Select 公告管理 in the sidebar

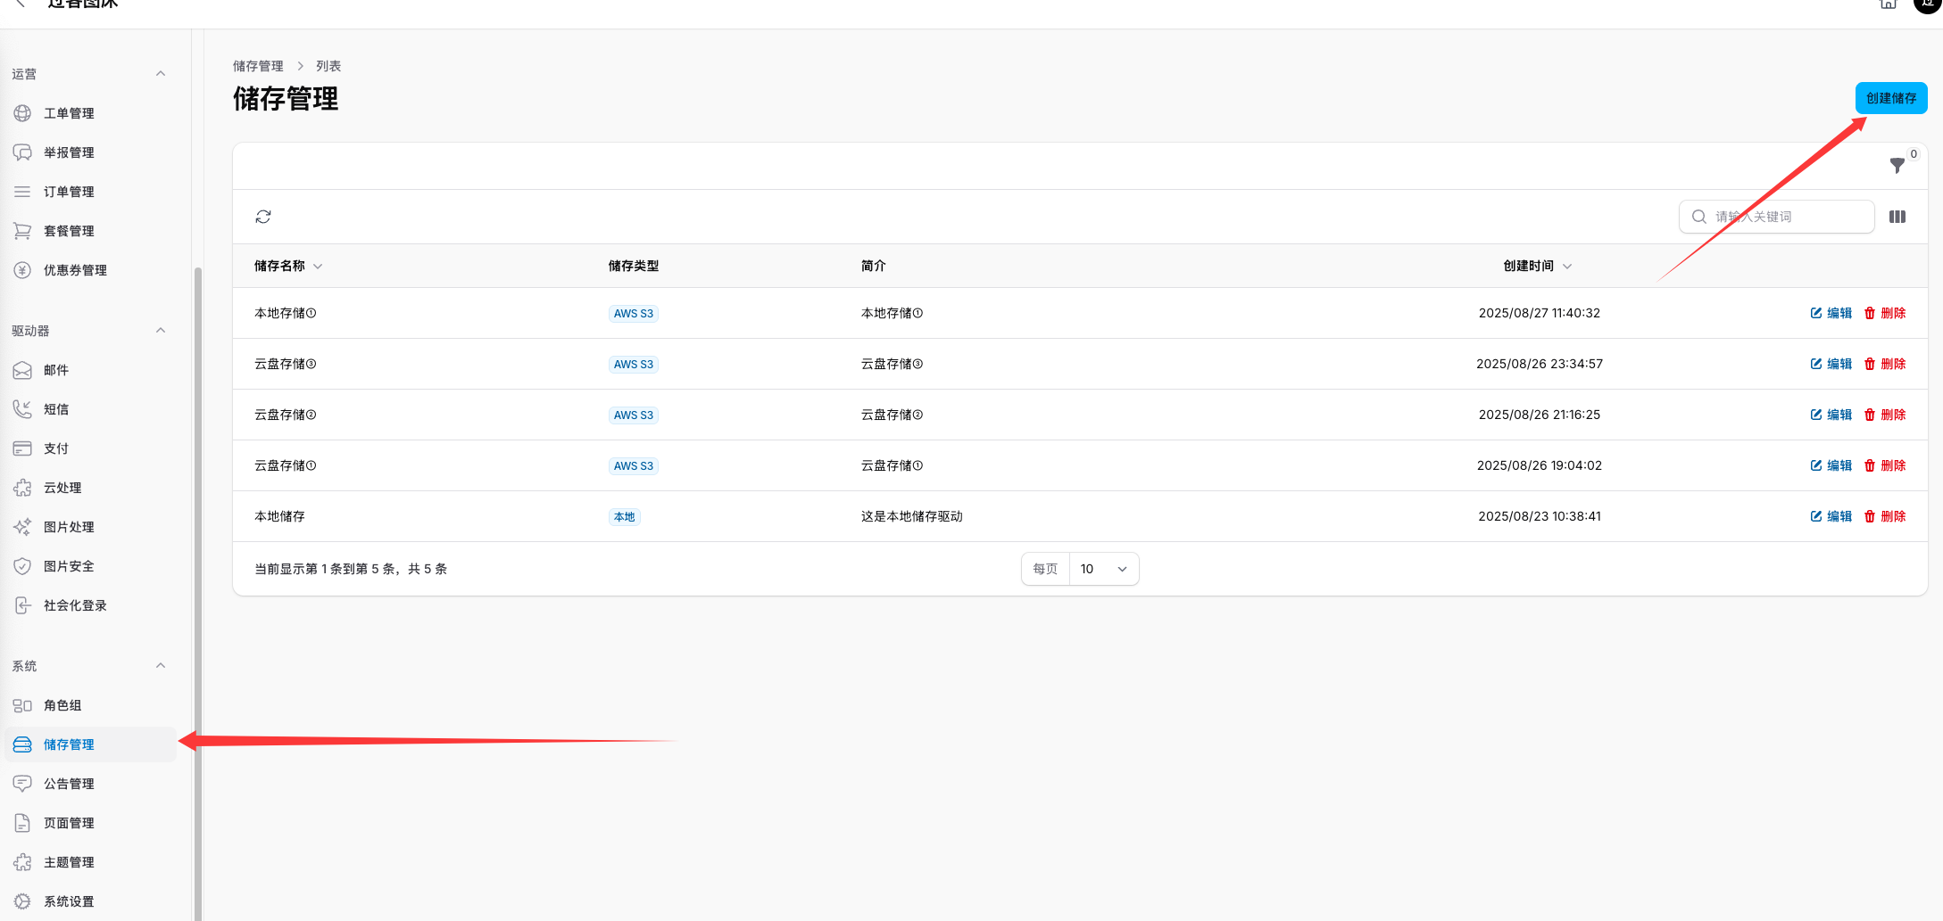coord(69,784)
